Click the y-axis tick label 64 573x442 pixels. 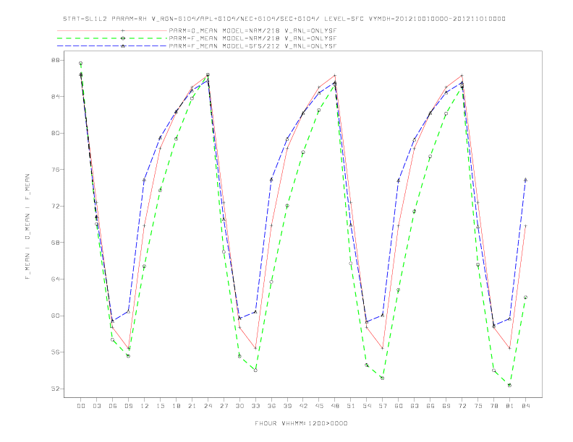click(55, 279)
